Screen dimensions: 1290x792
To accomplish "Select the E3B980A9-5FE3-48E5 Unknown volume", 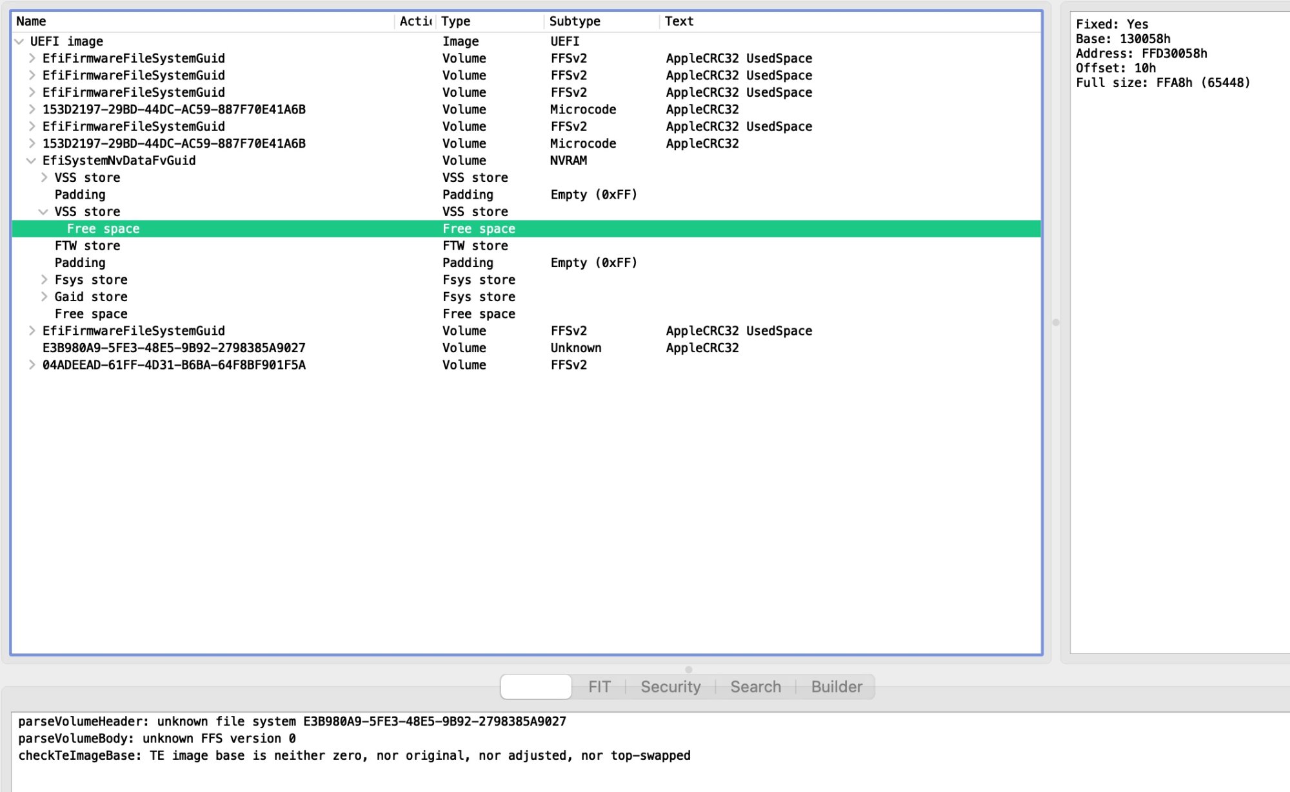I will [x=174, y=348].
